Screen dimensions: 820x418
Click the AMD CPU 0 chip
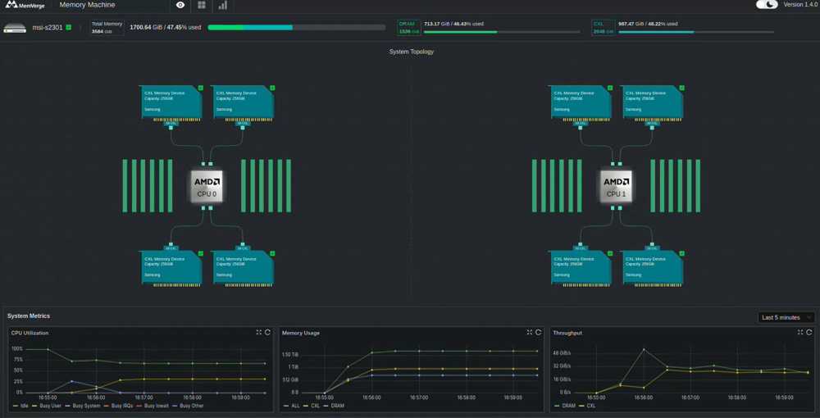click(x=206, y=185)
